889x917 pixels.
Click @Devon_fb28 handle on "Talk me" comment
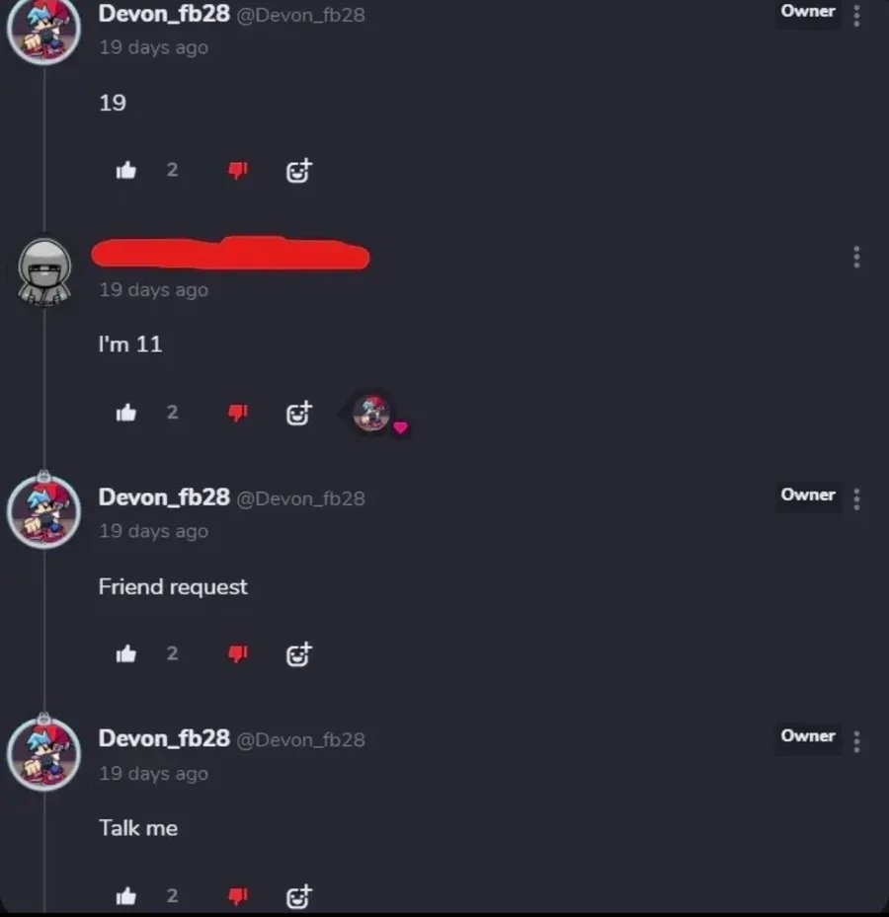301,740
